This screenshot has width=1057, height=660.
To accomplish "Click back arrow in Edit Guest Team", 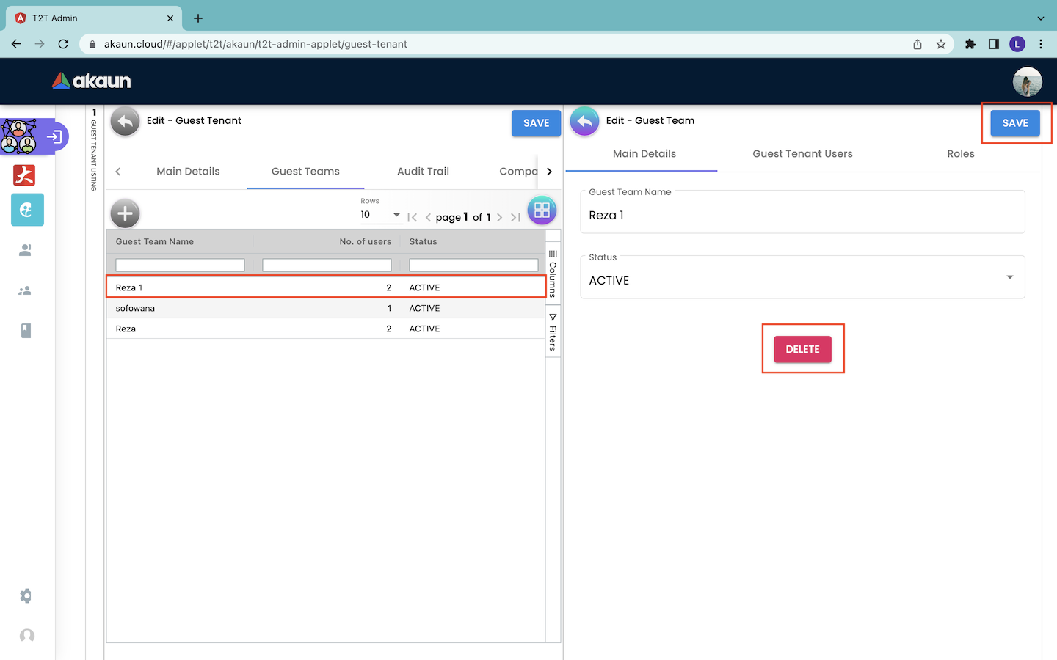I will click(584, 122).
